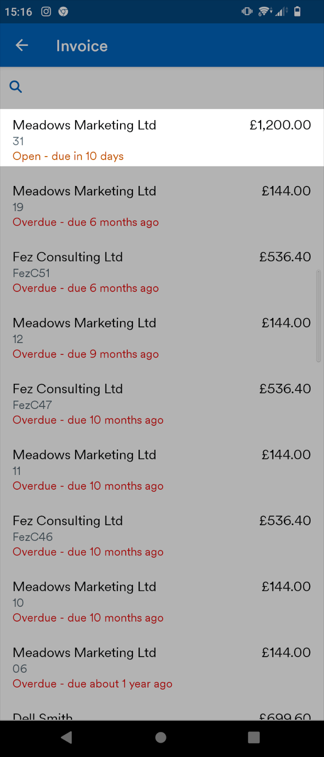
Task: Tap the Invoice title in the header
Action: point(81,45)
